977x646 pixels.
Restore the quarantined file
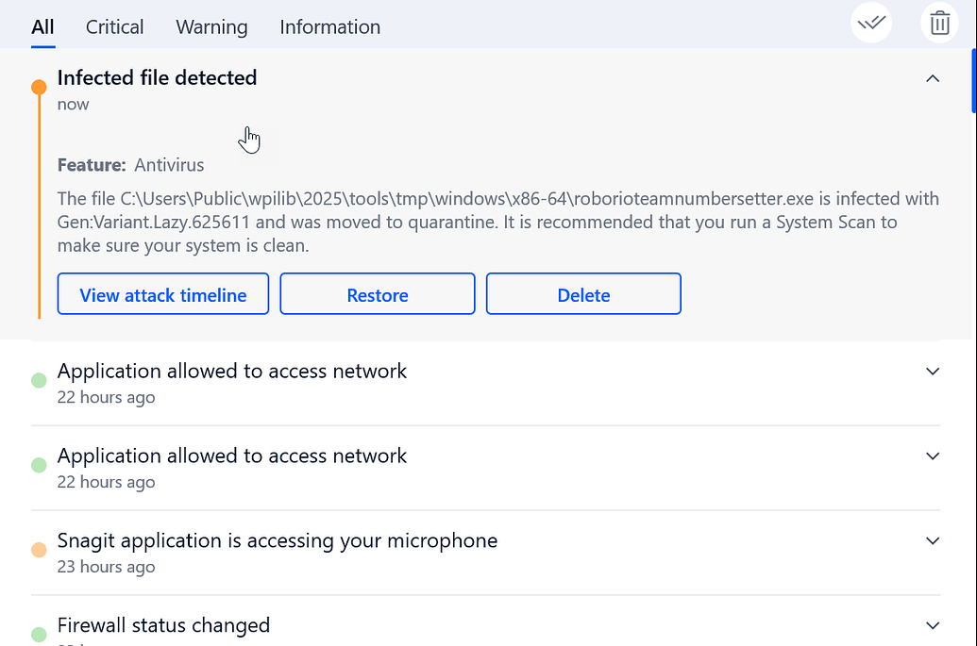point(378,293)
